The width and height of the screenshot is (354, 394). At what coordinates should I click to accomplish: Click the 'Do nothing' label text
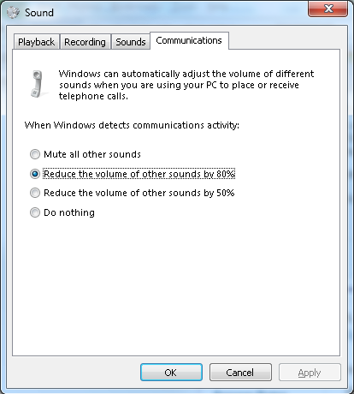tap(69, 212)
